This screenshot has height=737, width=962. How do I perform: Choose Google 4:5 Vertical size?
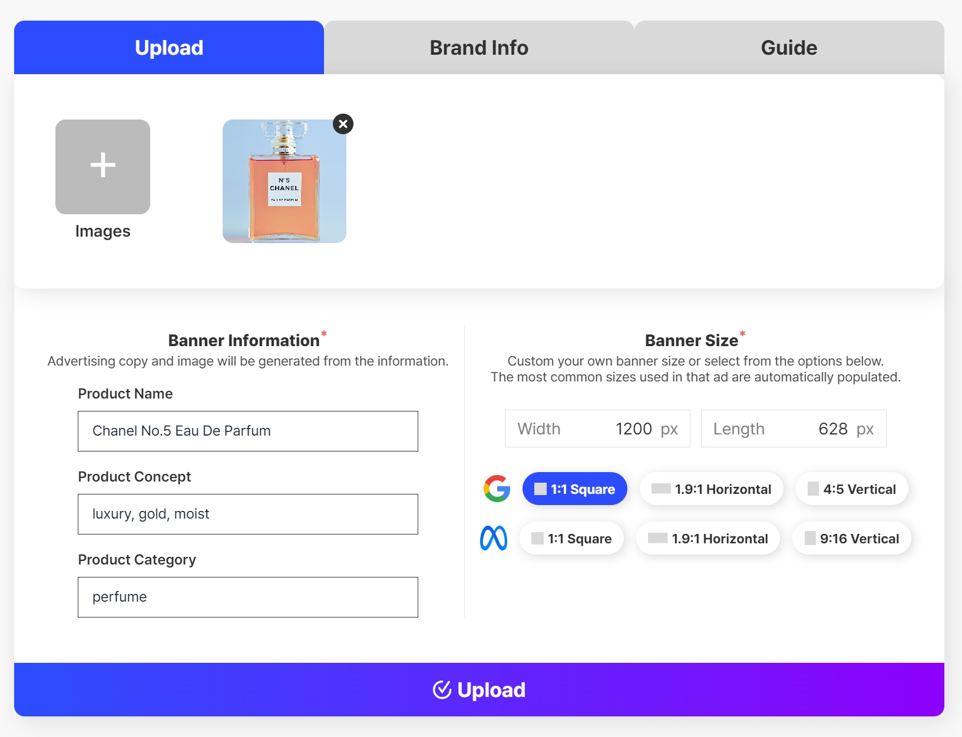[852, 489]
